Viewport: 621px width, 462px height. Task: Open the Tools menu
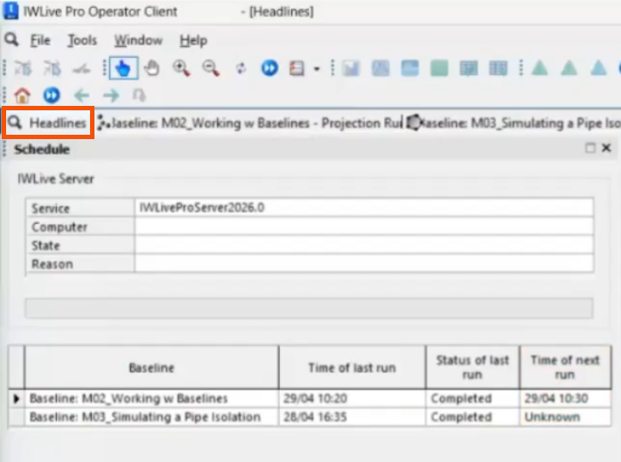coord(82,40)
